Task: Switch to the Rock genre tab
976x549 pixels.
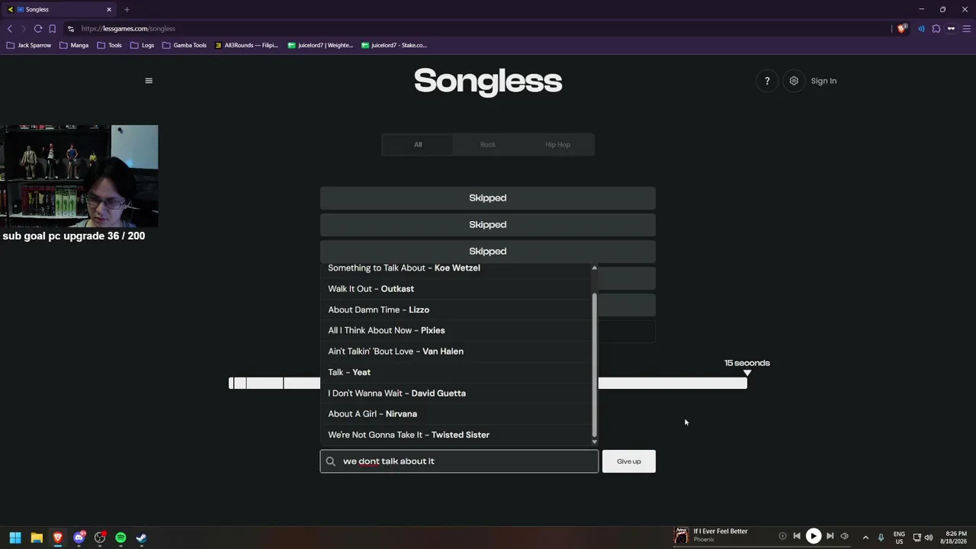Action: (488, 145)
